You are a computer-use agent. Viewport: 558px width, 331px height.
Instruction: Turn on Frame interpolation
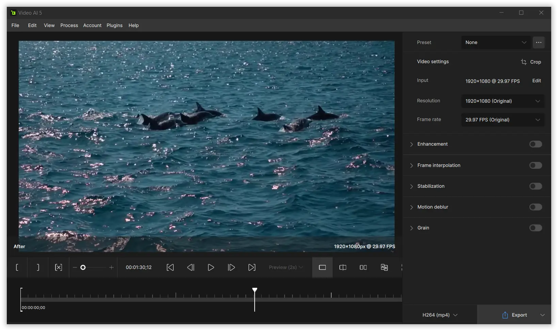click(x=535, y=165)
